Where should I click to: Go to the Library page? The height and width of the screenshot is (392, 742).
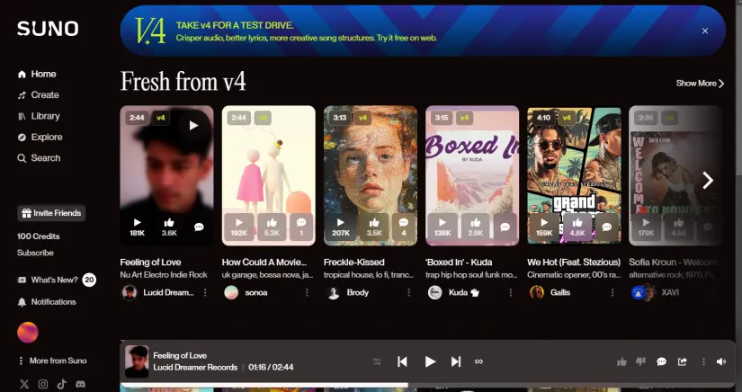point(45,116)
